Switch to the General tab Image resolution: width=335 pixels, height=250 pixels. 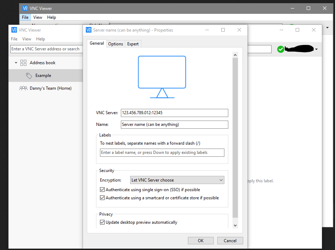click(x=97, y=43)
